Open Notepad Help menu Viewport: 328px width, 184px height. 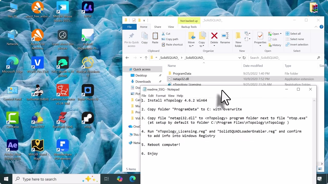180,96
